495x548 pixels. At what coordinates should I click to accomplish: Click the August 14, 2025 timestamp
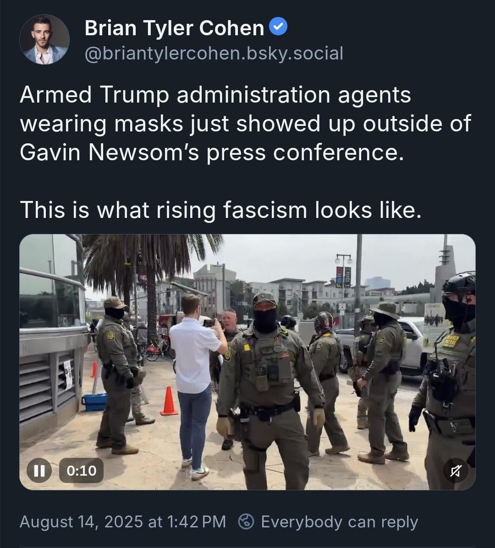pos(122,521)
